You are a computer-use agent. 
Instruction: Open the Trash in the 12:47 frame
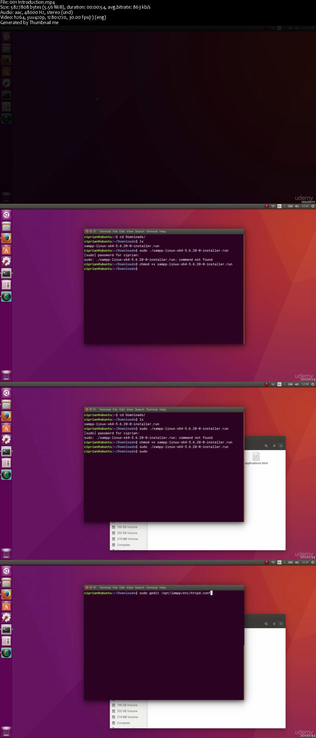click(x=6, y=375)
